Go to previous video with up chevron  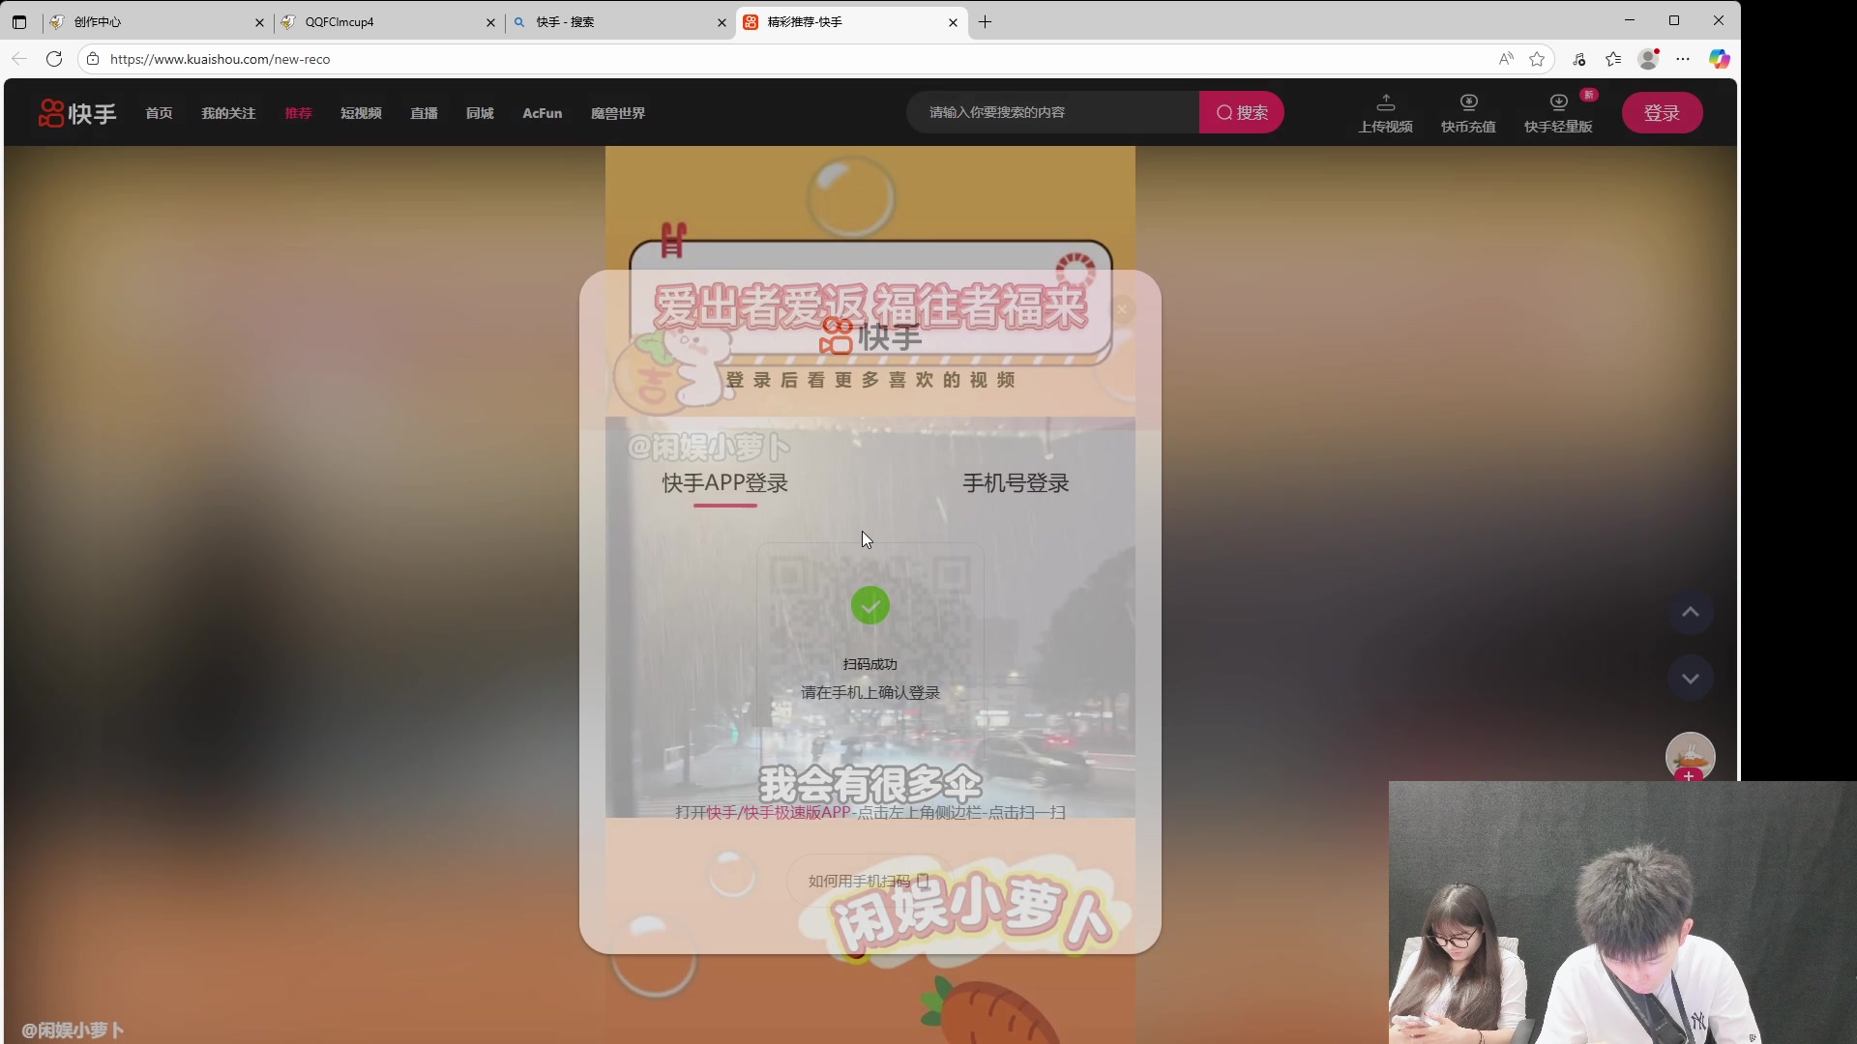1690,612
